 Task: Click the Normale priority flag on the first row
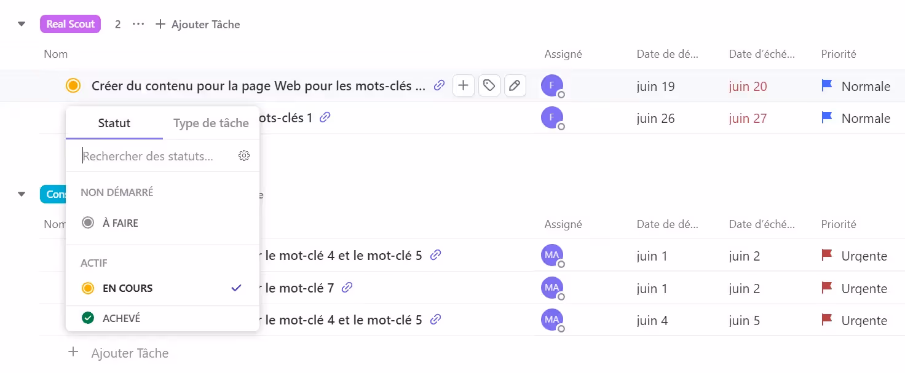826,86
